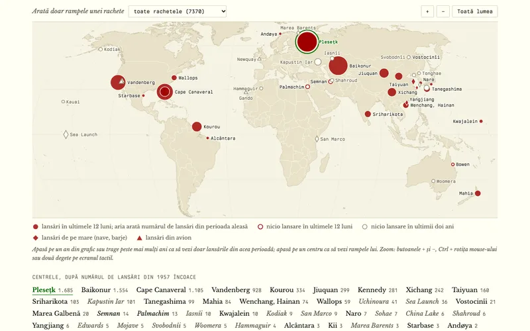530x331 pixels.
Task: Open San Marco 9 list entry
Action: [319, 313]
